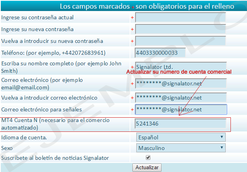Click the 'Escriba su nombre completo' label
This screenshot has height=172, width=247.
pyautogui.click(x=61, y=67)
